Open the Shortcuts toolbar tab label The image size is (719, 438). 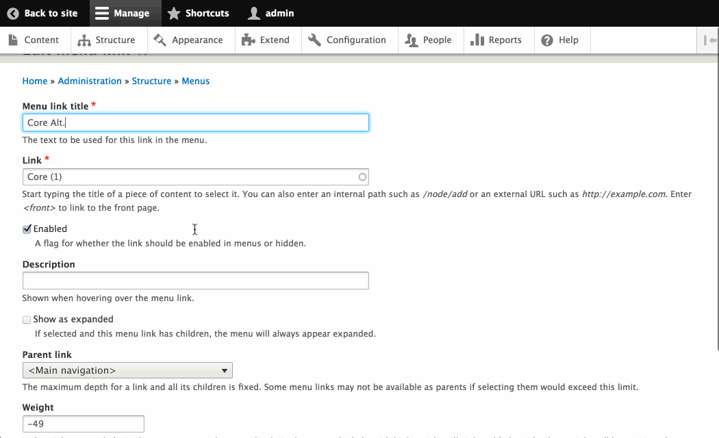(207, 13)
